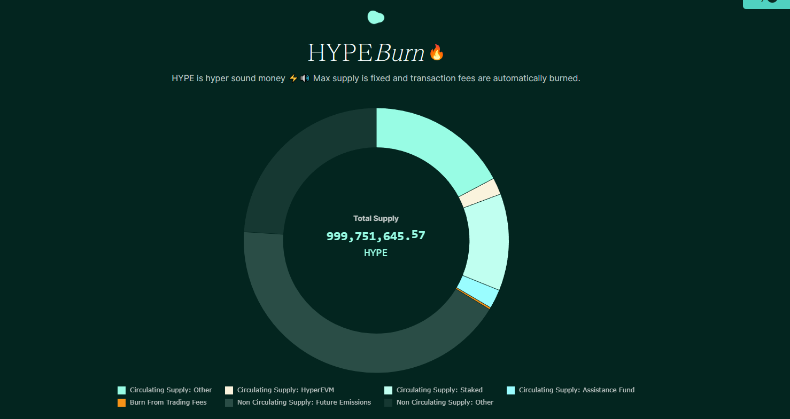Click the 'HYPE Burn' page heading
Screen dimensions: 790x419
(x=366, y=52)
